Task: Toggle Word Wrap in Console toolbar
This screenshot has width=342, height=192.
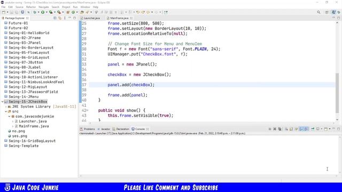Action: click(x=296, y=129)
